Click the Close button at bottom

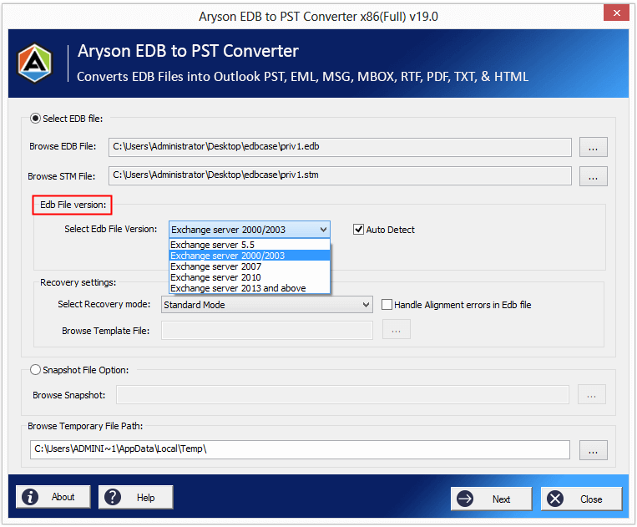tap(581, 499)
